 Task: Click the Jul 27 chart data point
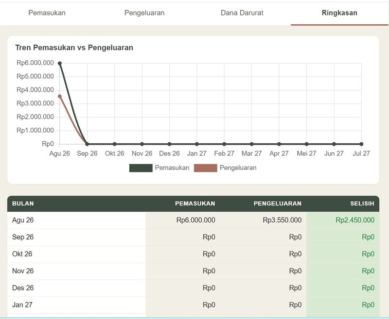point(361,144)
